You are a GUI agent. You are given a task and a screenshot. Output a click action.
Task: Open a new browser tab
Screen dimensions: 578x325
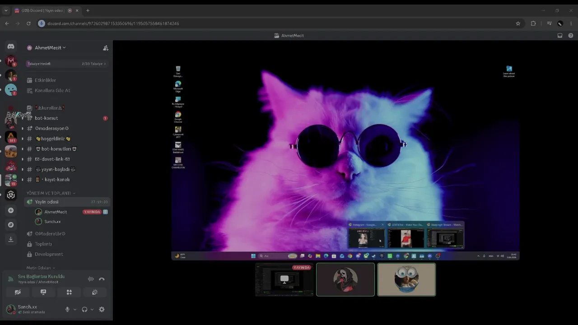(x=88, y=10)
